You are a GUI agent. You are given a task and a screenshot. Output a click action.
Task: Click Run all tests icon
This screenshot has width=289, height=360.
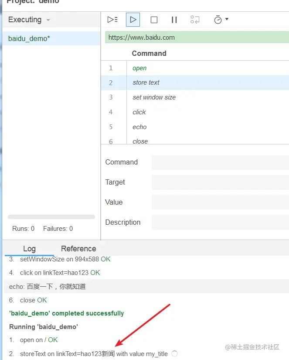pyautogui.click(x=112, y=20)
